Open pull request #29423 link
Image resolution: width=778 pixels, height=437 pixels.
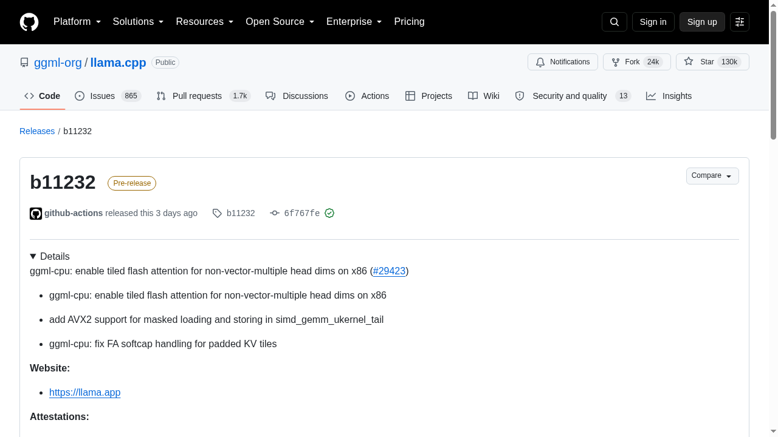[x=389, y=271]
